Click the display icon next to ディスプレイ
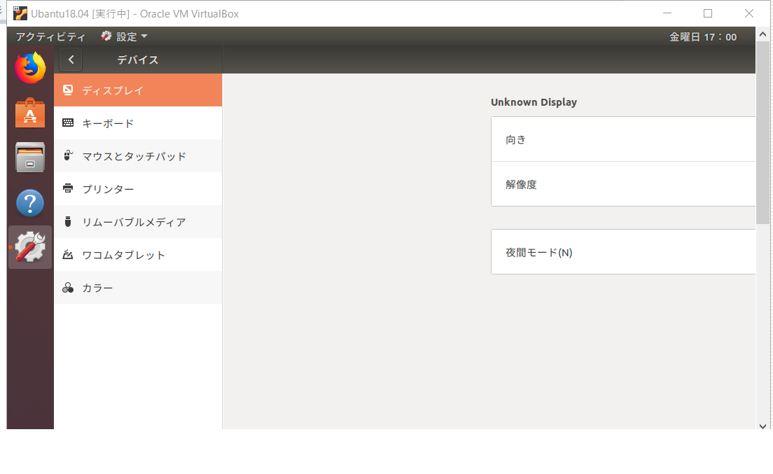This screenshot has height=474, width=773. coord(68,90)
